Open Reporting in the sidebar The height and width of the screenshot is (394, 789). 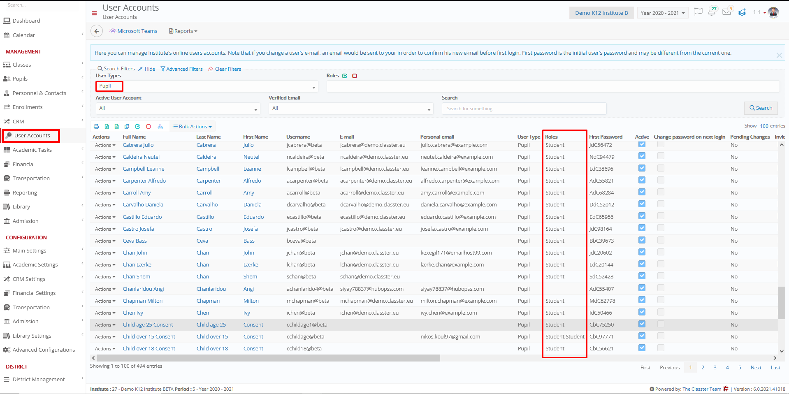coord(25,192)
